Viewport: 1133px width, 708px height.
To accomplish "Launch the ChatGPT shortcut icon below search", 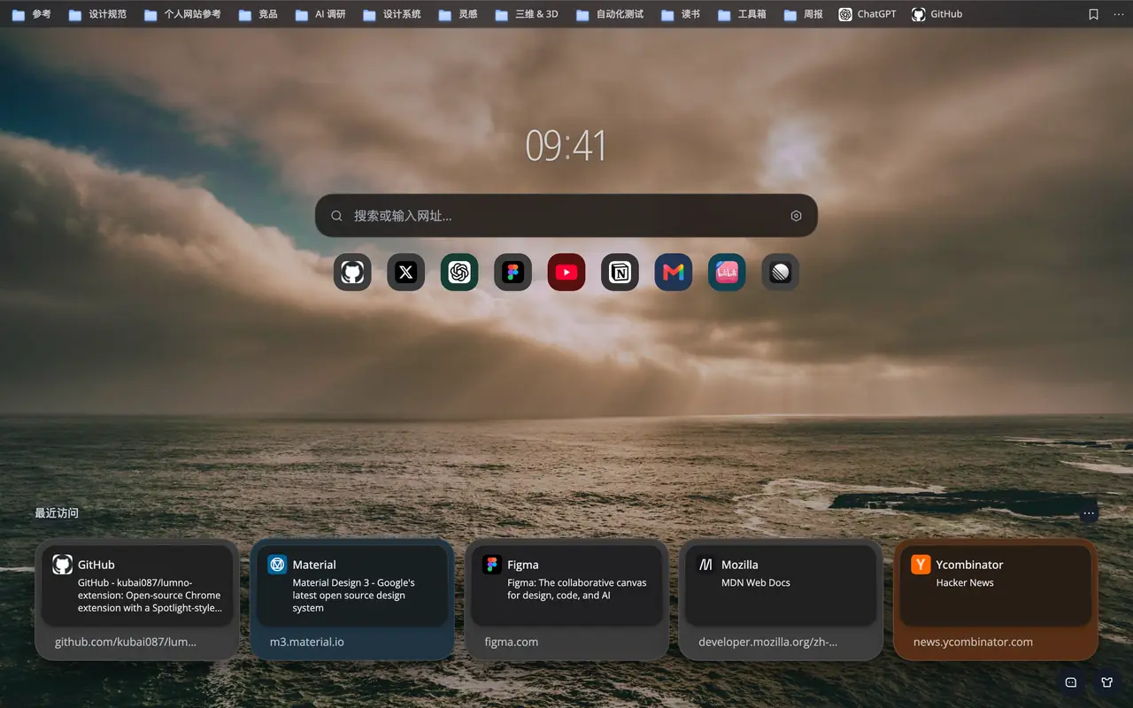I will coord(459,273).
